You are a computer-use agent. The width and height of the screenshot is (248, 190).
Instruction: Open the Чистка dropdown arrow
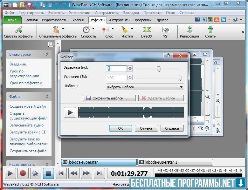(x=132, y=29)
